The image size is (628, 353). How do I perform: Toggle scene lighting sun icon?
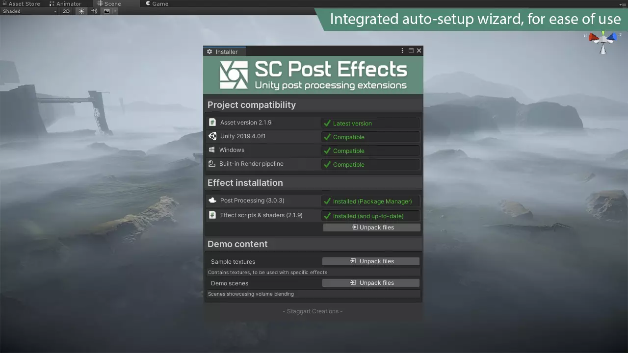tap(81, 11)
